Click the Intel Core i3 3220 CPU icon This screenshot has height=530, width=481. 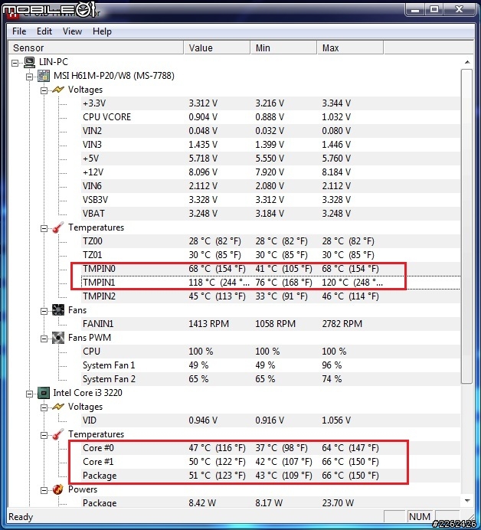44,393
